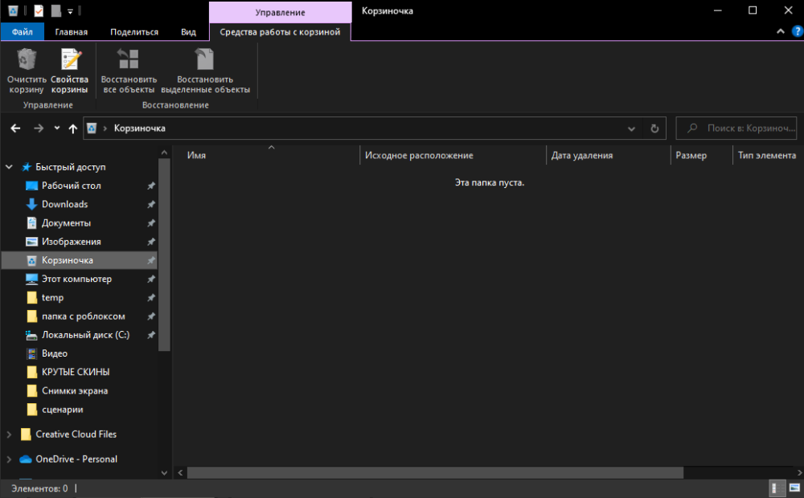804x498 pixels.
Task: Switch to large icons view in status bar
Action: pos(794,488)
